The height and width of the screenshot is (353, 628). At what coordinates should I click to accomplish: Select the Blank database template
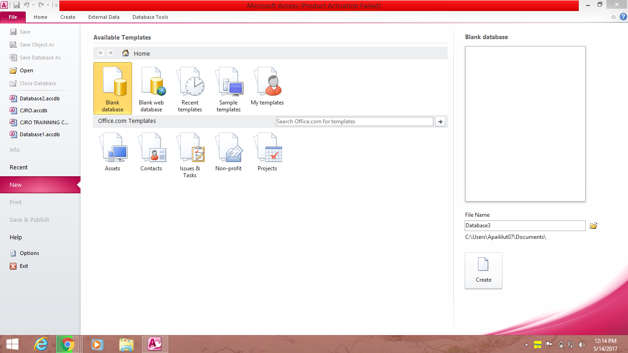113,88
